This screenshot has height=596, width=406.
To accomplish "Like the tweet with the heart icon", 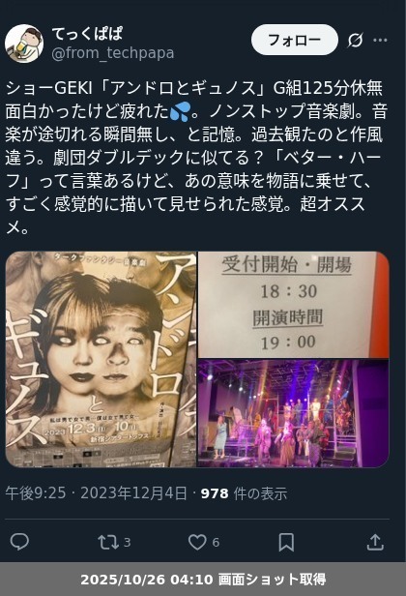I will pos(197,542).
